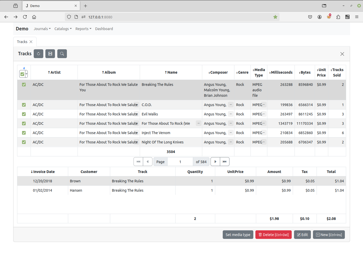Click the refresh icon beside Tracks title
Viewport: 363px width, 256px height.
(x=38, y=54)
